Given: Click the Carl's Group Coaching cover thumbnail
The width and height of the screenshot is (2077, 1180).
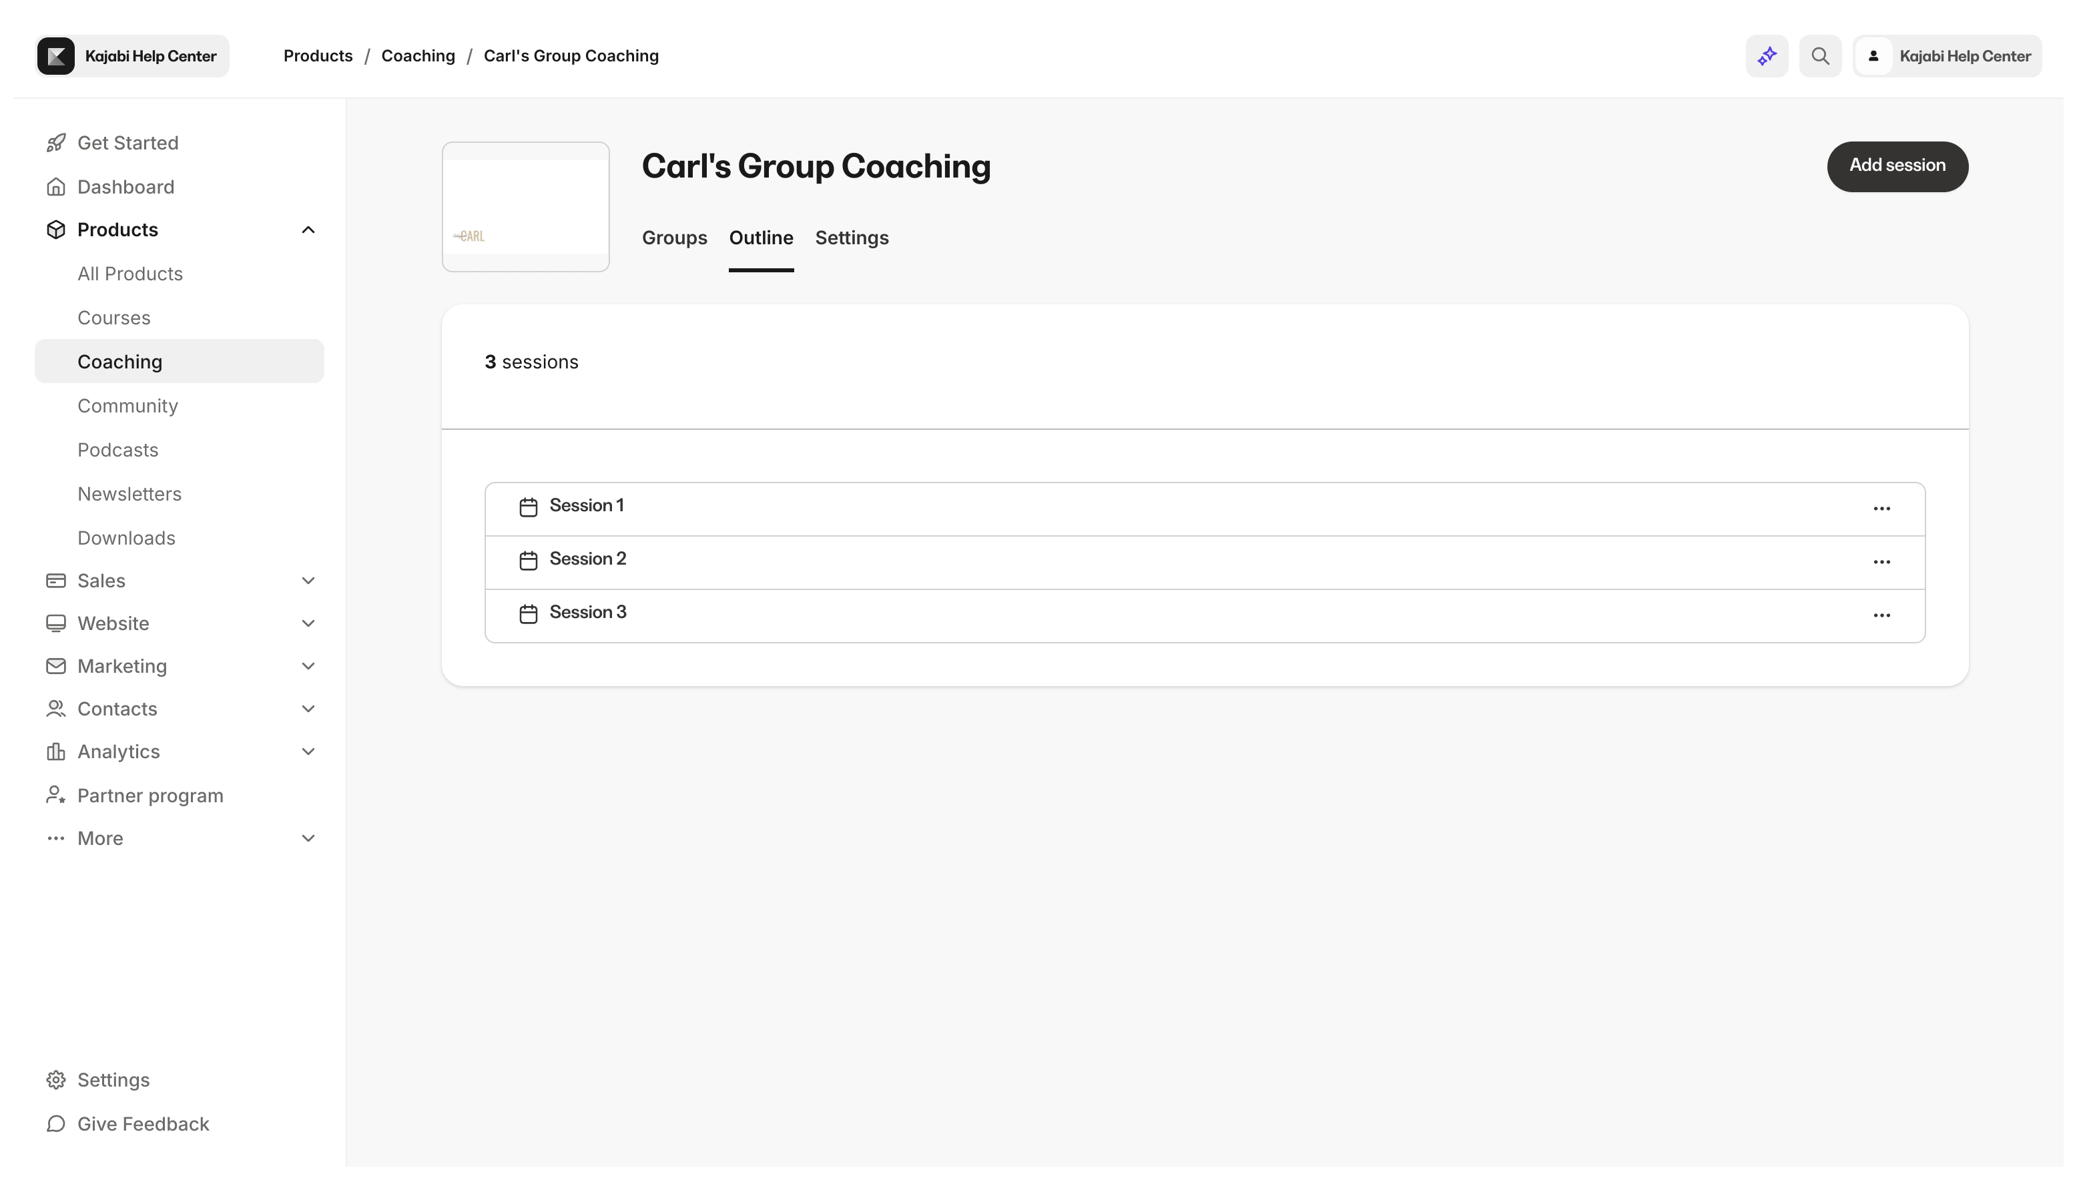Looking at the screenshot, I should coord(525,207).
